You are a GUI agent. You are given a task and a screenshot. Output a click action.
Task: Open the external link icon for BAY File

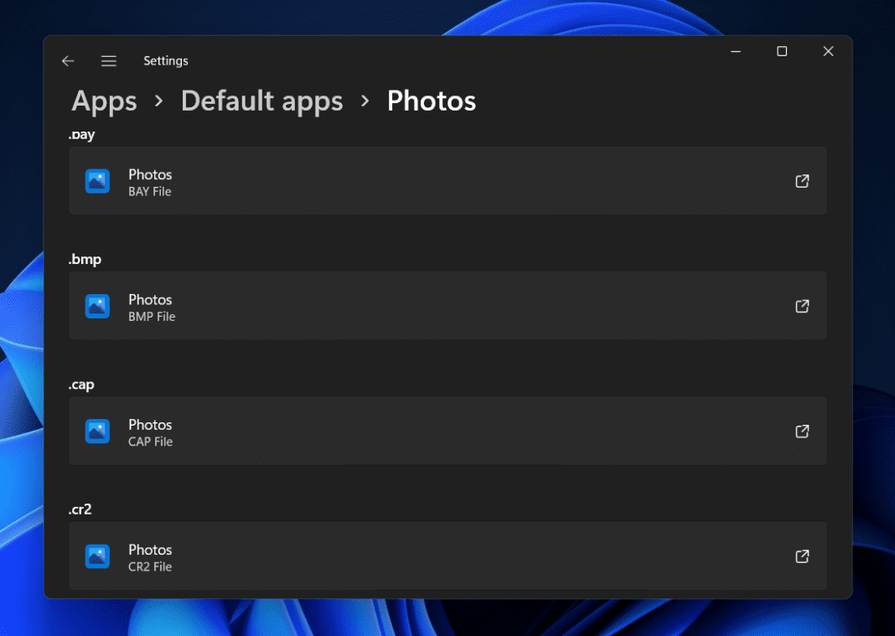click(801, 181)
